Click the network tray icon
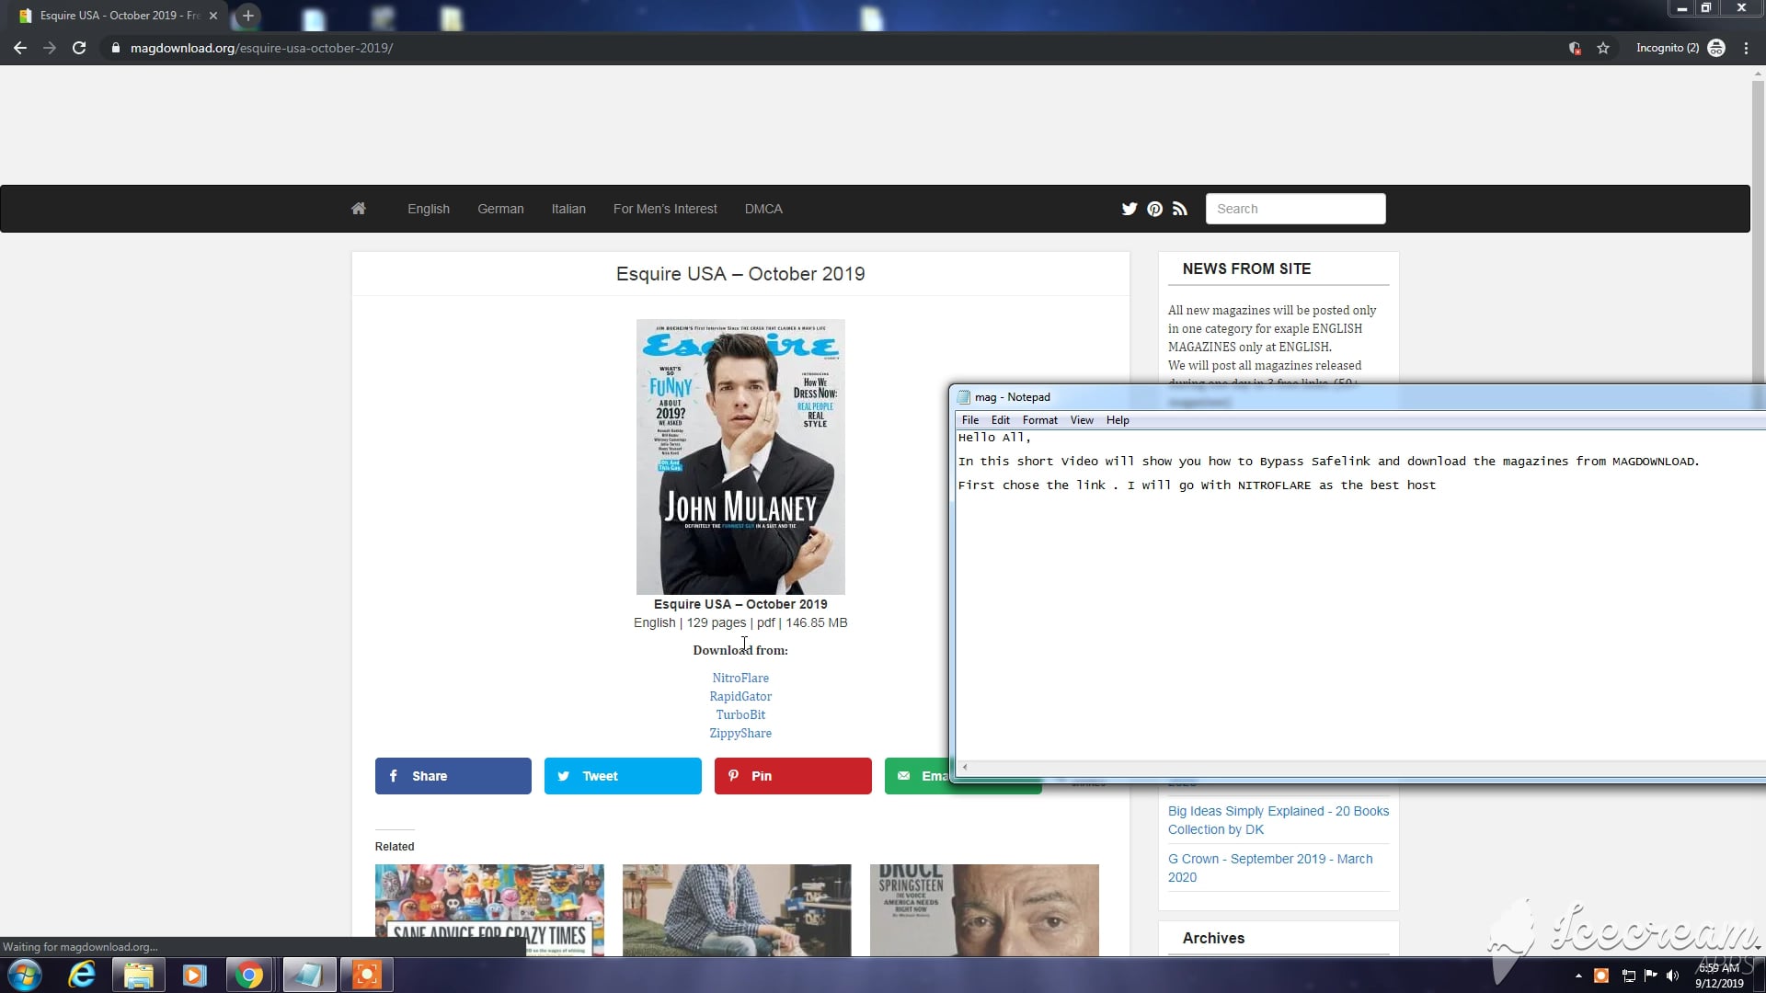The height and width of the screenshot is (993, 1766). [1628, 976]
